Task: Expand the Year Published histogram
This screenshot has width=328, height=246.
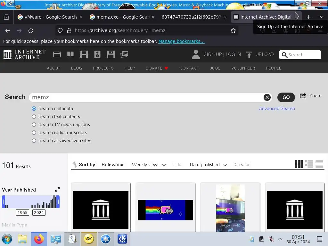Action: click(57, 189)
